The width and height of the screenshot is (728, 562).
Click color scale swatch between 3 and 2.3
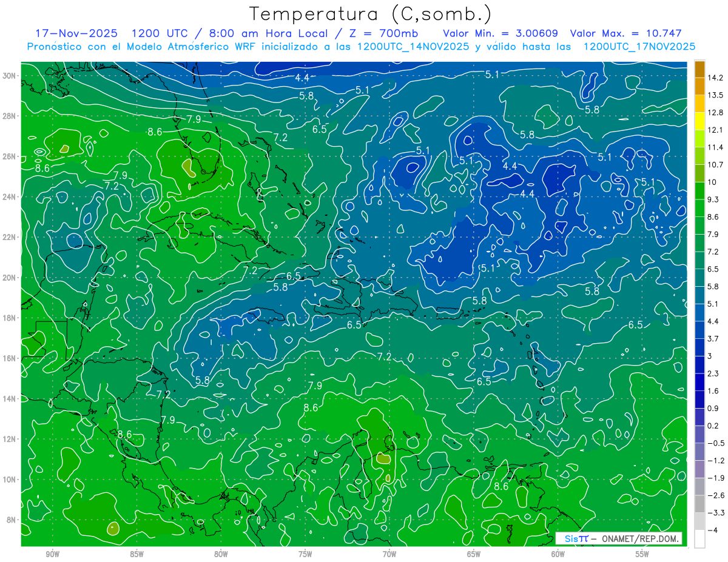click(x=699, y=364)
